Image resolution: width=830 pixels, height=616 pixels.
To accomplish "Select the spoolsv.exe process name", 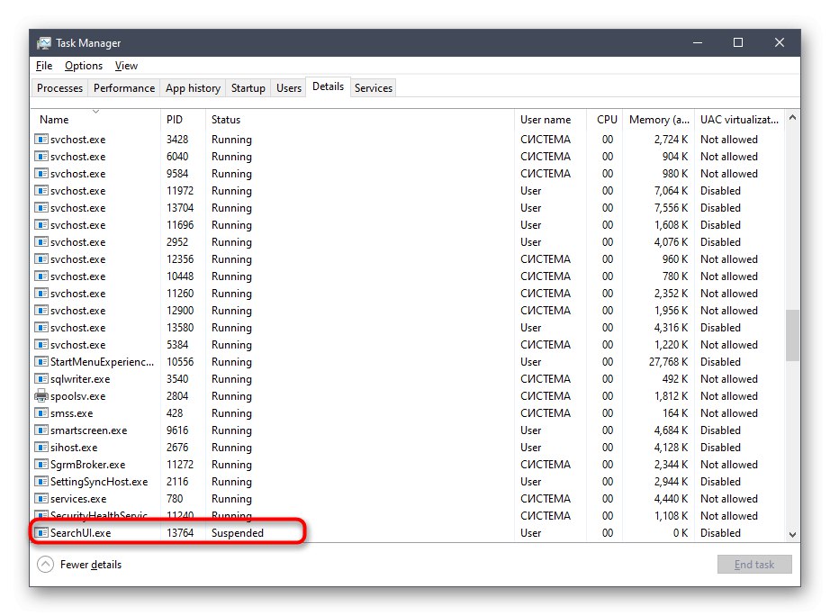I will (x=77, y=396).
